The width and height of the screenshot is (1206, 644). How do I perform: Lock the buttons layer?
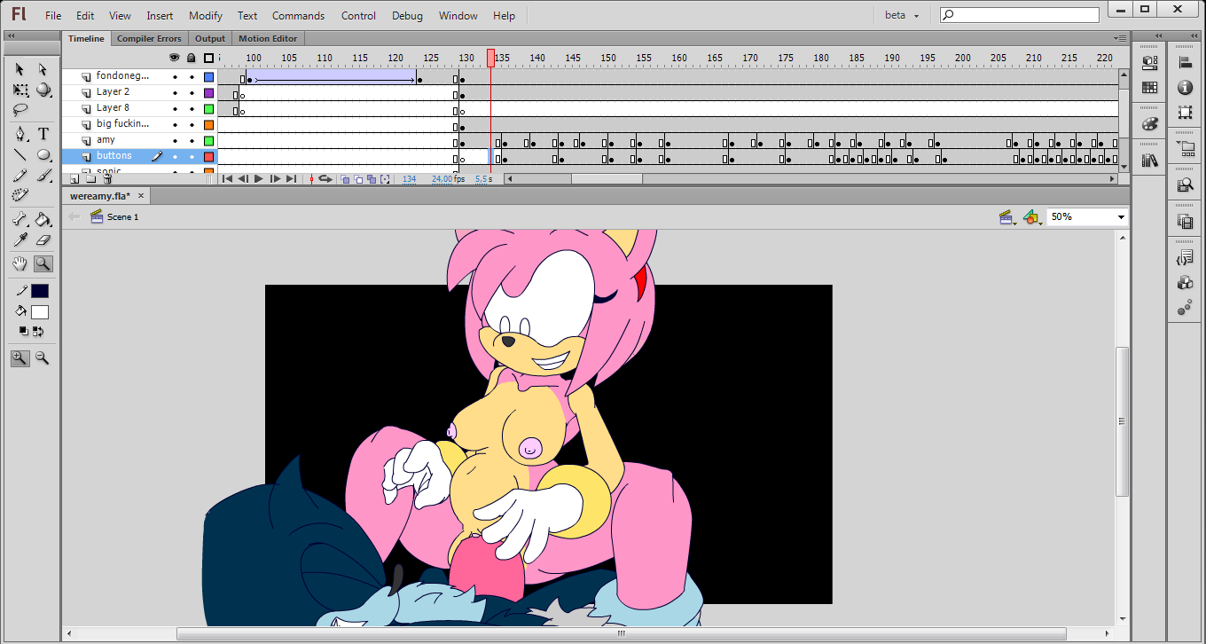point(192,156)
